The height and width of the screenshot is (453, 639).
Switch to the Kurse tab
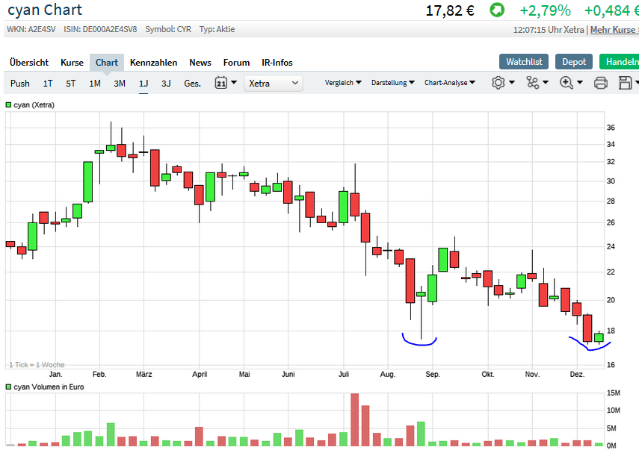click(72, 63)
